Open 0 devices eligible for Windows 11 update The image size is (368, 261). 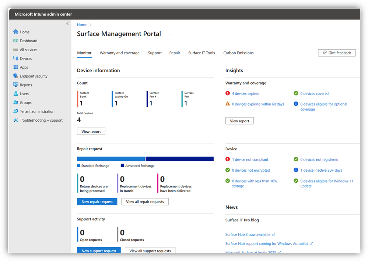tap(327, 183)
